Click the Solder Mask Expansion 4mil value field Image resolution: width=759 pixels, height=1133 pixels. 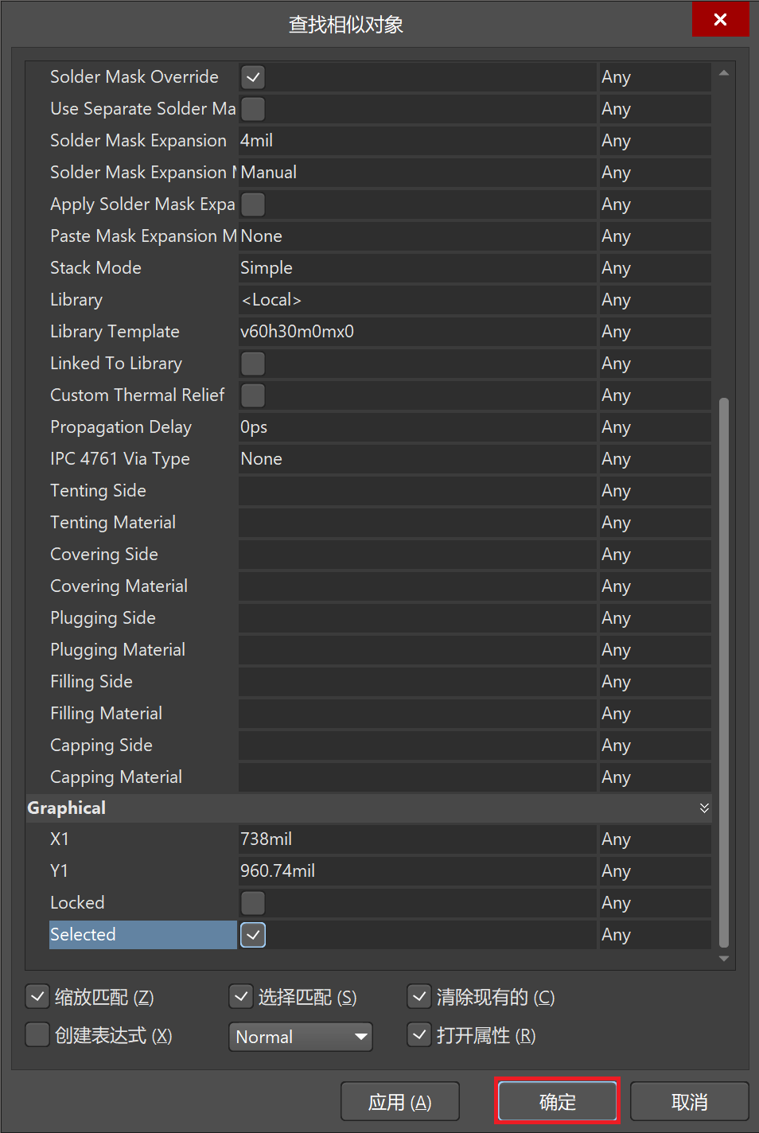point(417,141)
